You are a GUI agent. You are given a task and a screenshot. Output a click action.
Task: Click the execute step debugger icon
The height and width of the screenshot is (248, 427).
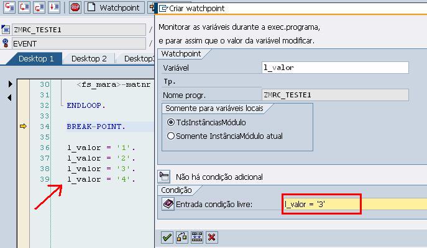[24, 7]
